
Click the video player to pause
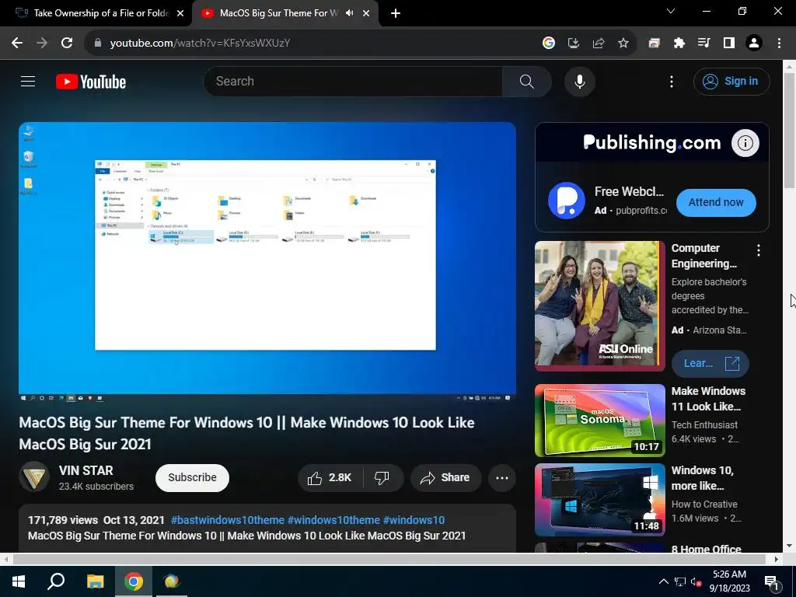[x=267, y=262]
